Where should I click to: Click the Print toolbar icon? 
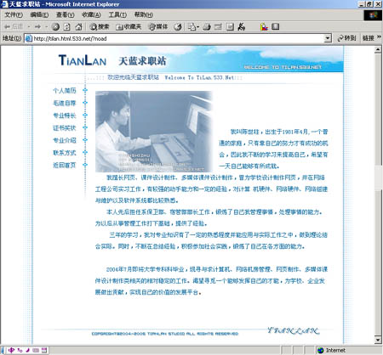point(207,27)
